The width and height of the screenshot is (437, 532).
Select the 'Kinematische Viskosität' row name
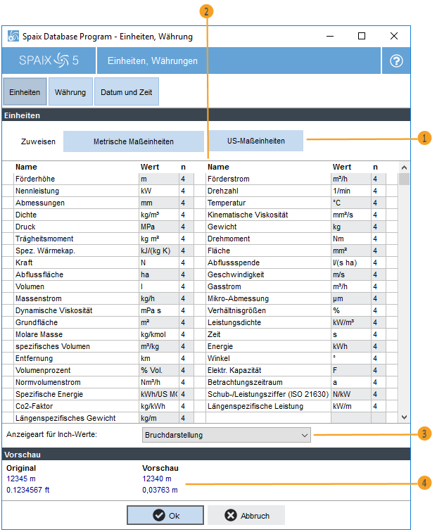point(248,215)
